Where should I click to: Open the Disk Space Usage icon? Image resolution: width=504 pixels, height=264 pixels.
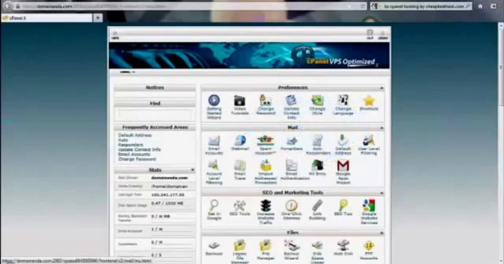click(x=317, y=245)
